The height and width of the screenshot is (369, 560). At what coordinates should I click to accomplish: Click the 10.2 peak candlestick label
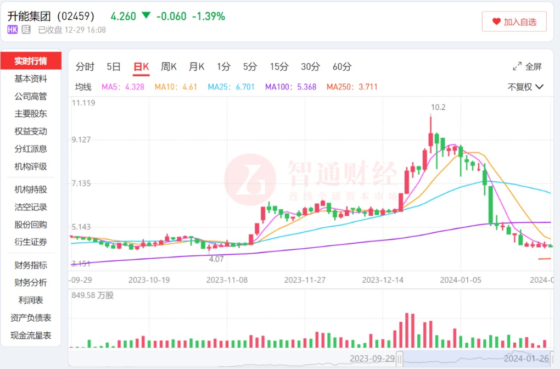(x=438, y=107)
